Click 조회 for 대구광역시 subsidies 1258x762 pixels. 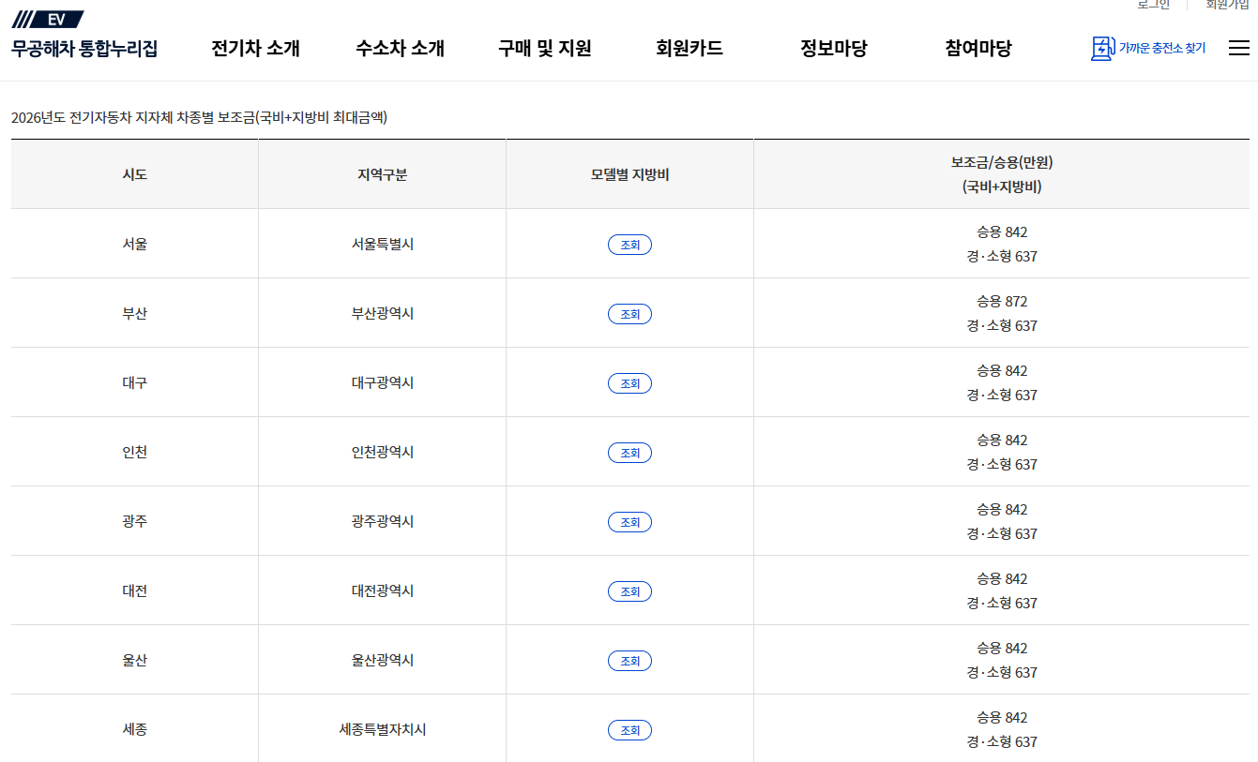[629, 383]
